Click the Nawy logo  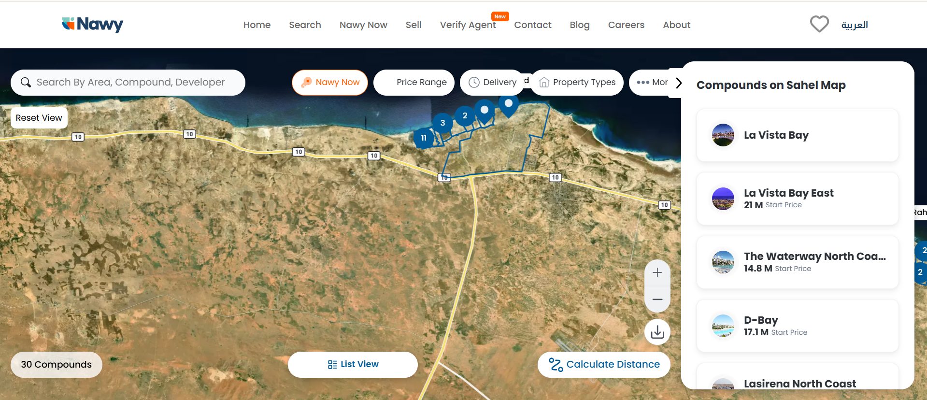point(92,24)
